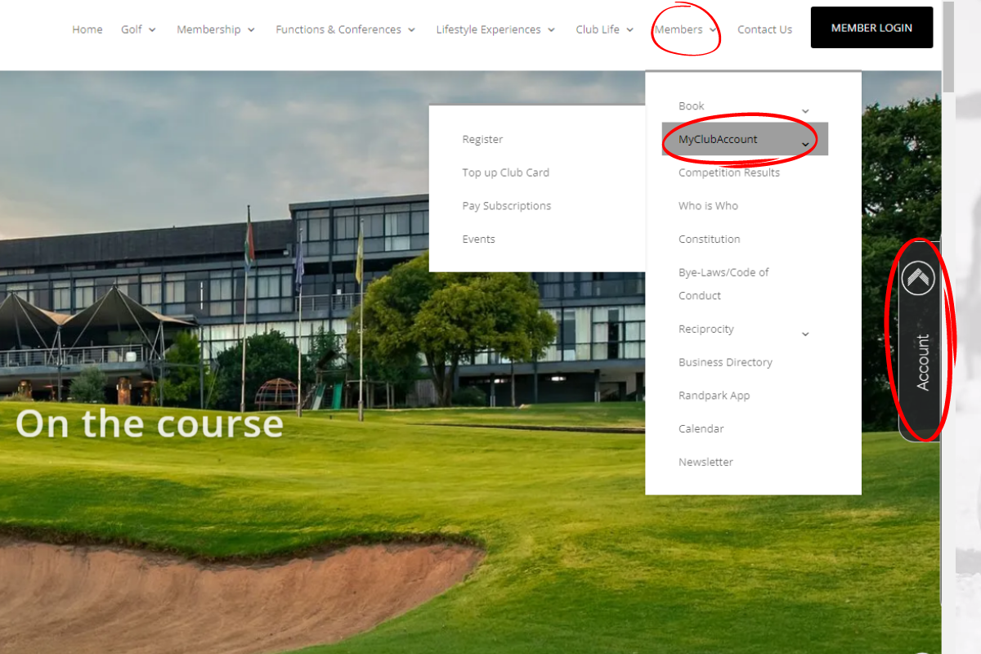Image resolution: width=981 pixels, height=654 pixels.
Task: Expand the MyClubAccount submenu chevron
Action: point(805,145)
